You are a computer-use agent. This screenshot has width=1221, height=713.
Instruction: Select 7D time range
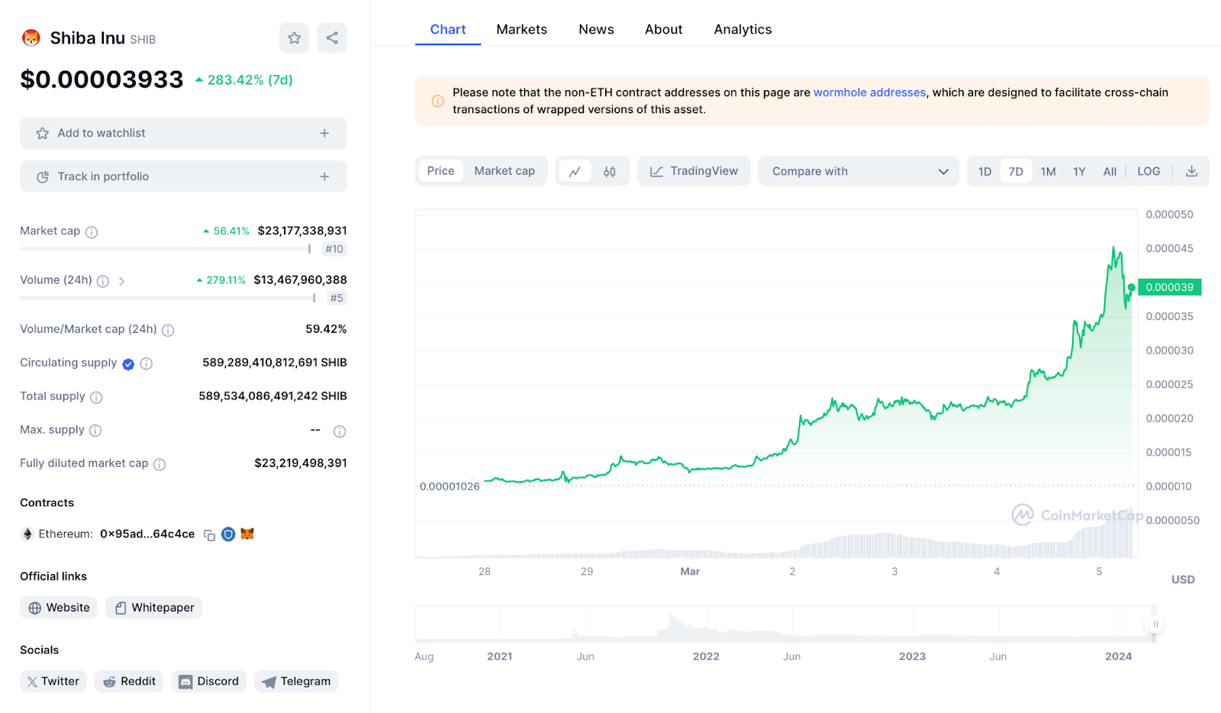tap(1016, 172)
